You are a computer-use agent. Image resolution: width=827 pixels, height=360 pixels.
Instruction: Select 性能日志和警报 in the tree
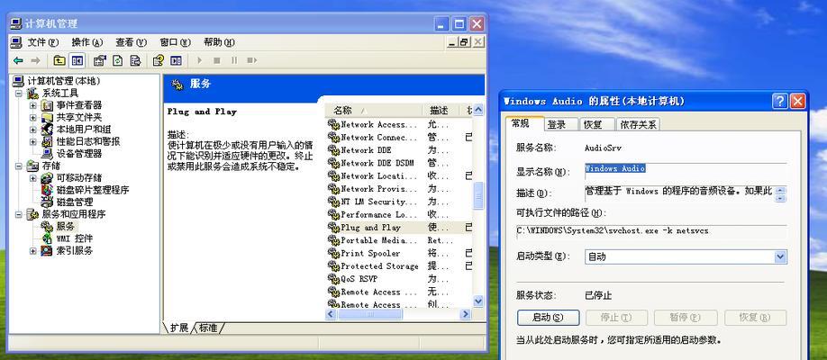[88, 142]
